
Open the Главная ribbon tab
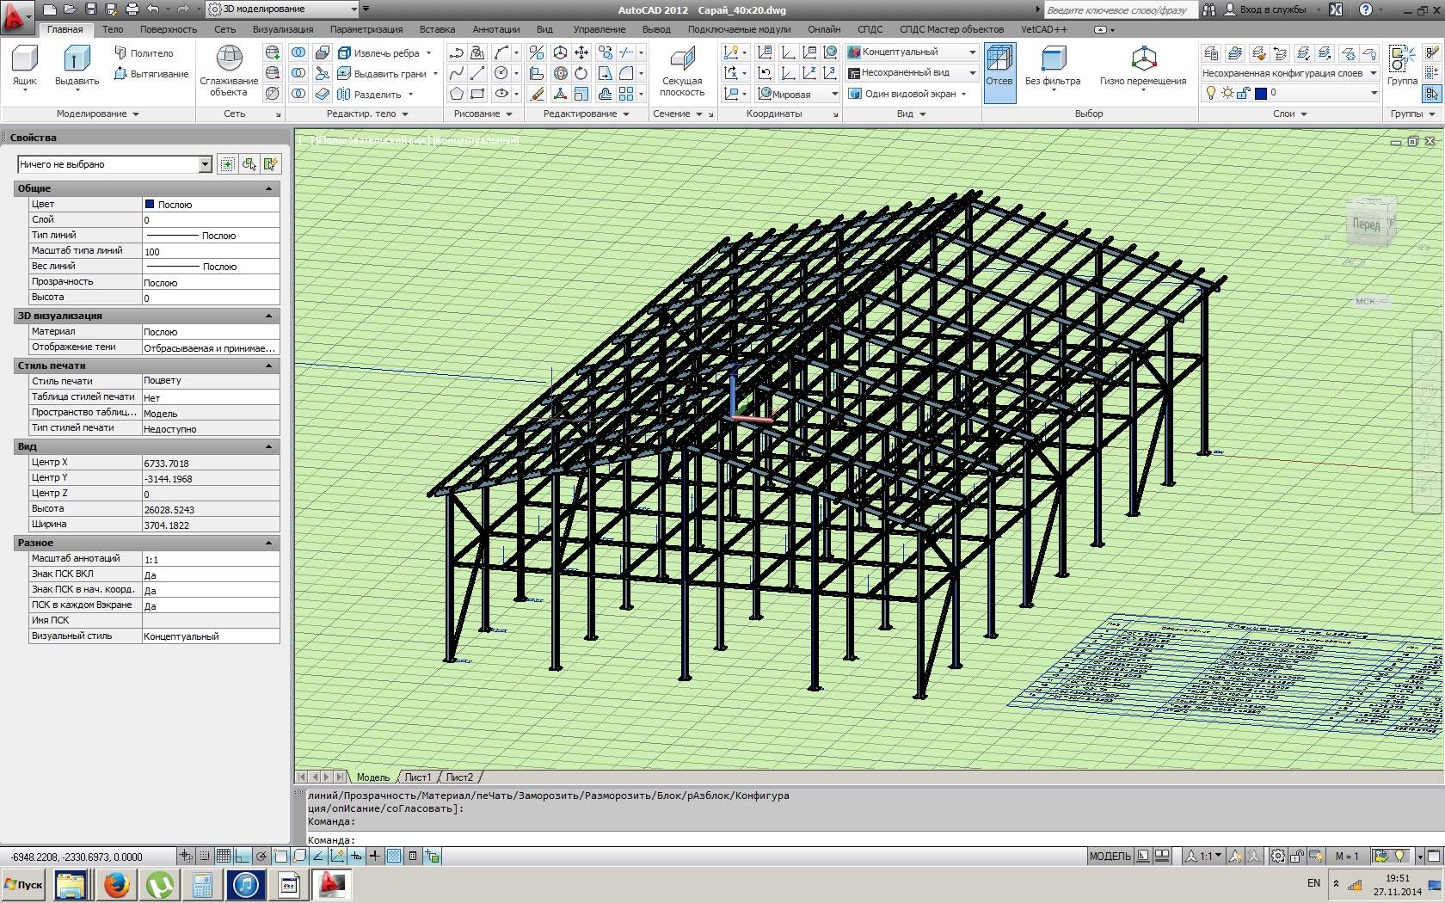click(x=65, y=29)
